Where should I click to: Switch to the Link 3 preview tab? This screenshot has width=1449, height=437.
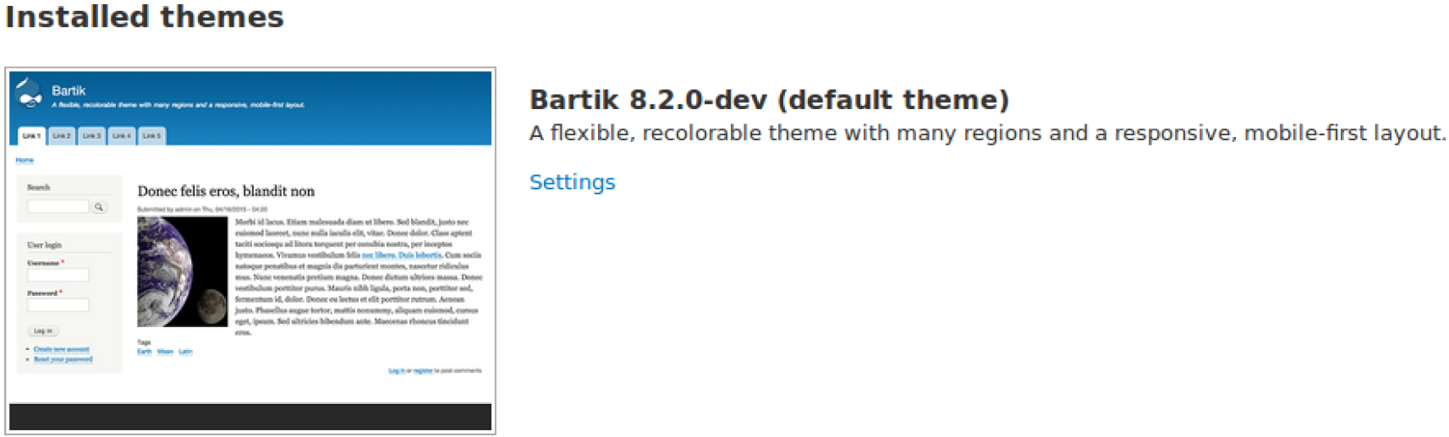tap(91, 135)
